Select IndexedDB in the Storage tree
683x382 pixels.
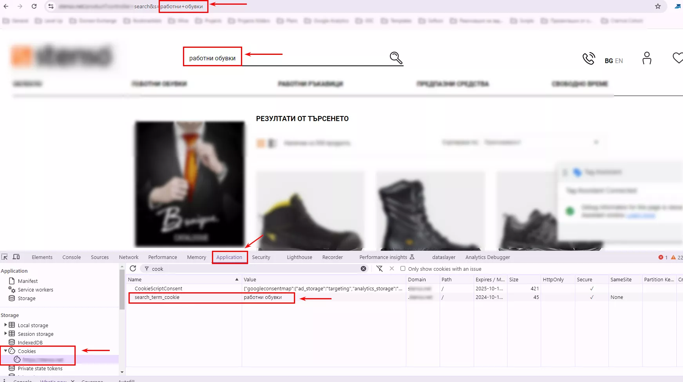point(30,342)
